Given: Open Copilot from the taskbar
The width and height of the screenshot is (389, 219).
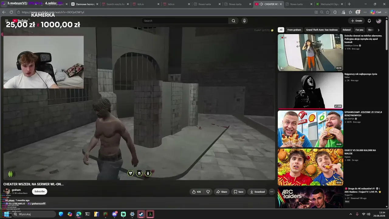Looking at the screenshot, I should [x=70, y=214].
